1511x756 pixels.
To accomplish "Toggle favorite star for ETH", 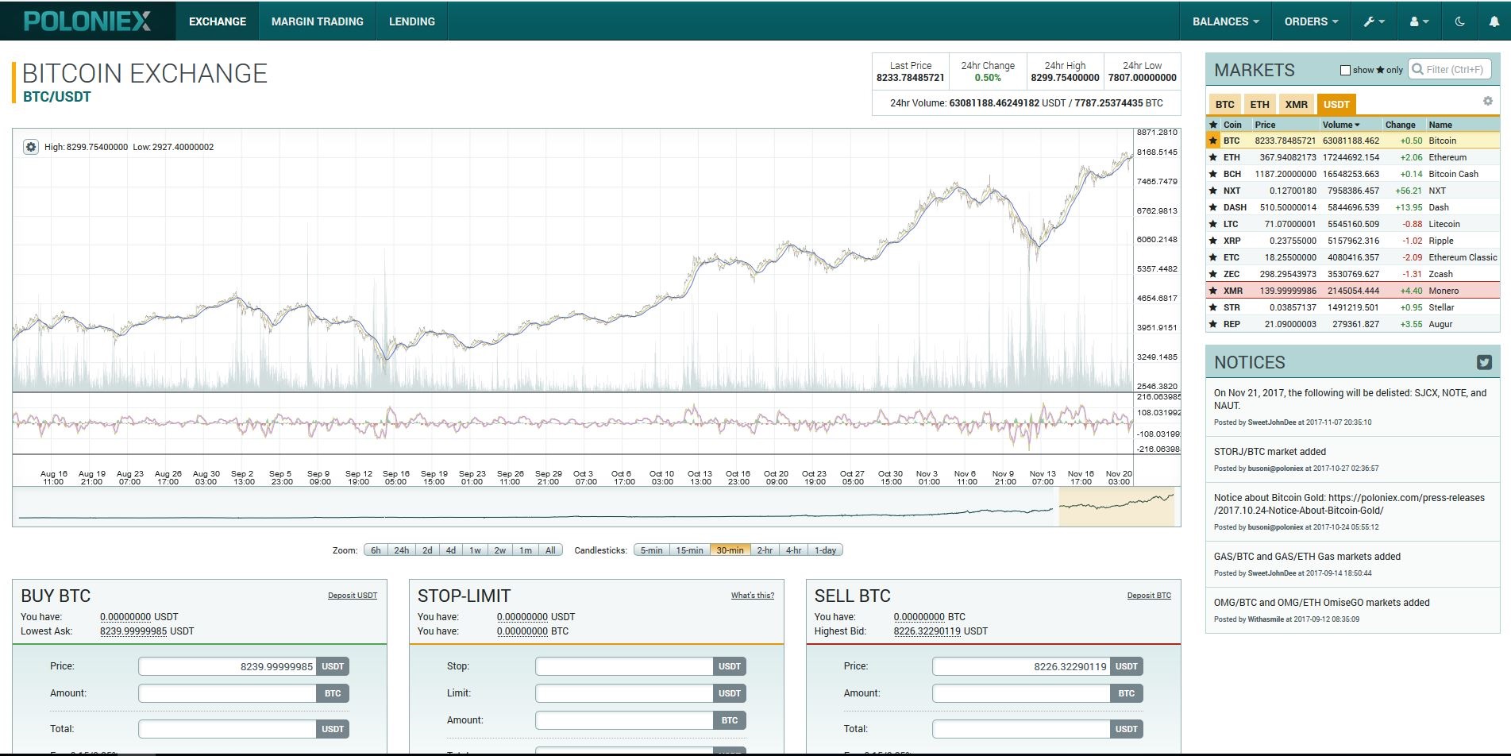I will pyautogui.click(x=1212, y=157).
